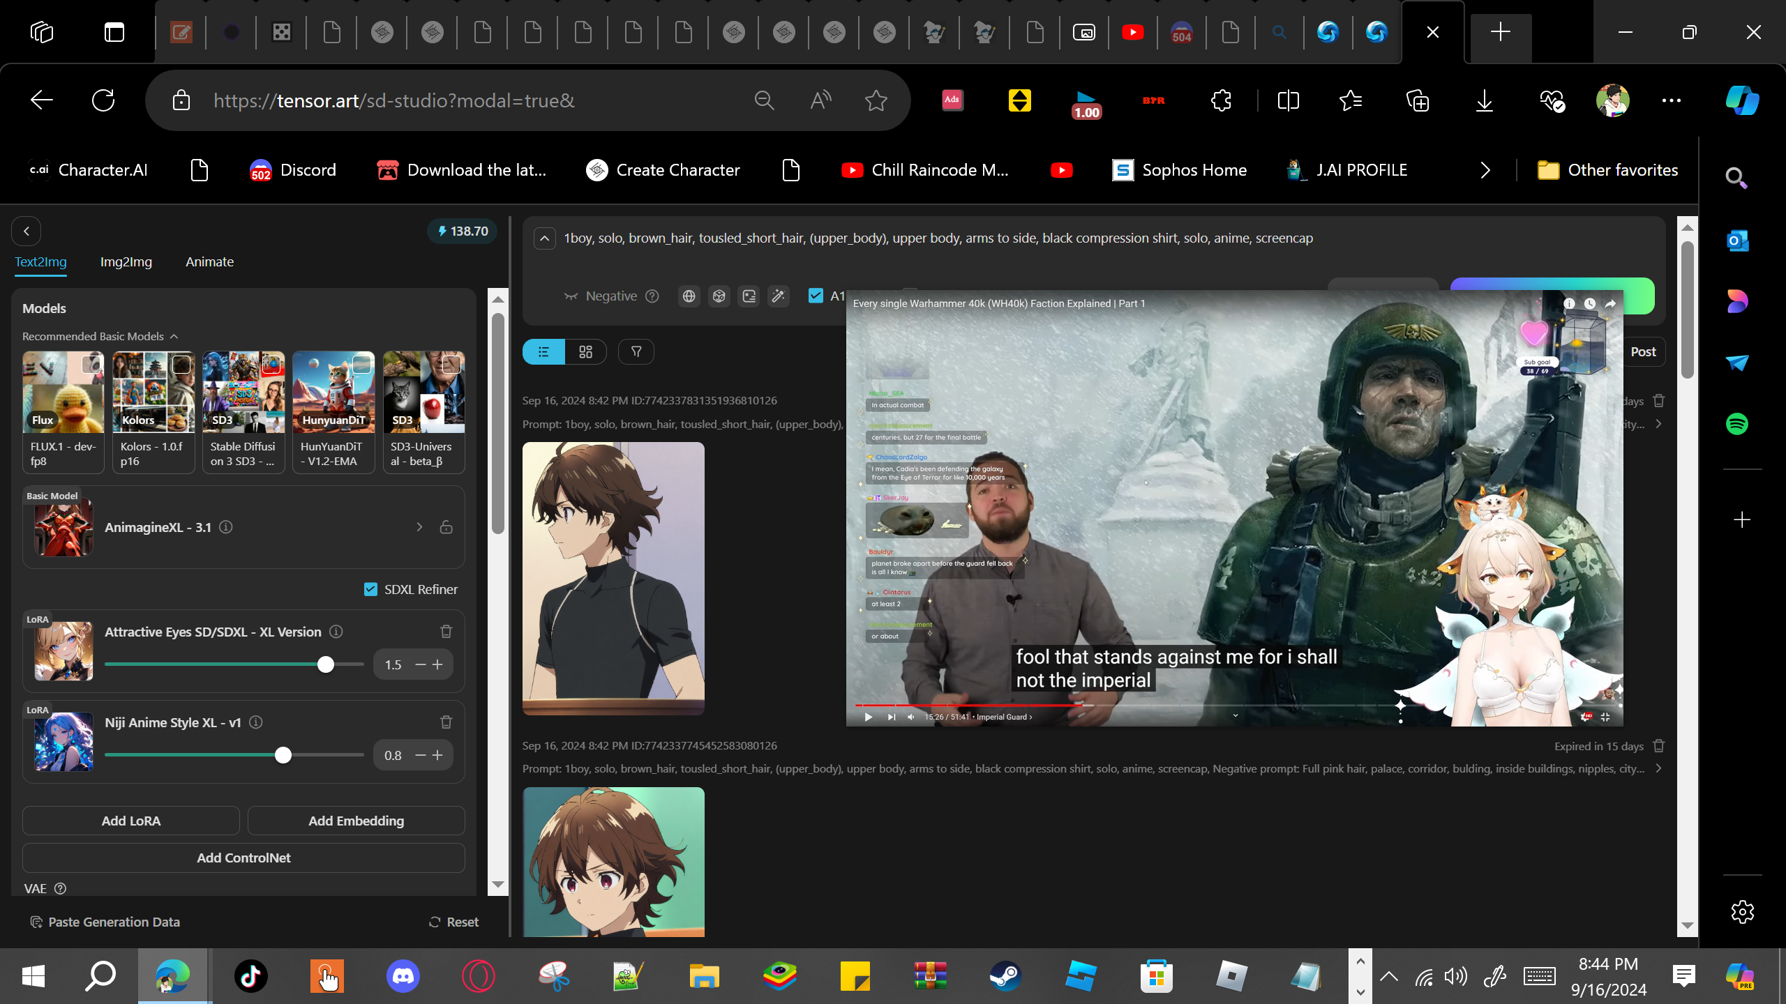Play the Warhammer 40k video
Image resolution: width=1786 pixels, height=1004 pixels.
pyautogui.click(x=868, y=717)
